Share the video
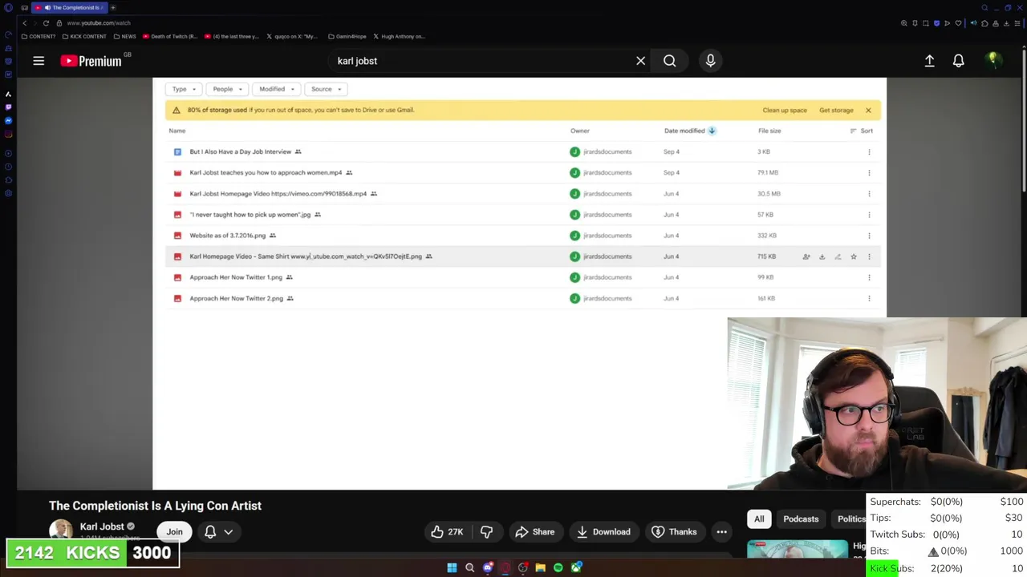Screen dimensions: 1027x577 [x=535, y=531]
